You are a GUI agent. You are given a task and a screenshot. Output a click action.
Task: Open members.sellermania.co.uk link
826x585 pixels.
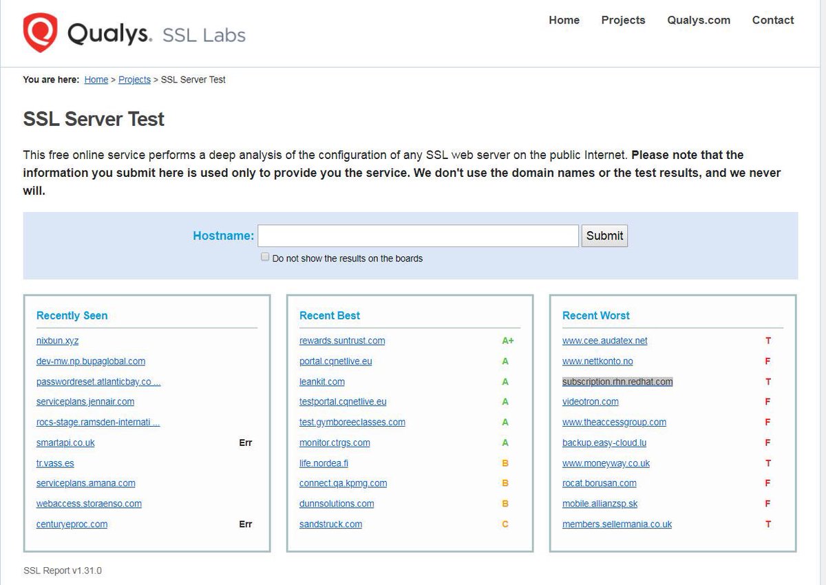pos(617,524)
